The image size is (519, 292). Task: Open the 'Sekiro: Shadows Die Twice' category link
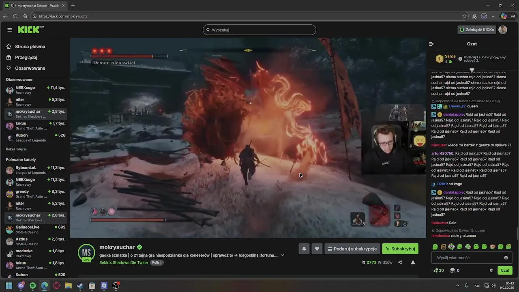124,262
